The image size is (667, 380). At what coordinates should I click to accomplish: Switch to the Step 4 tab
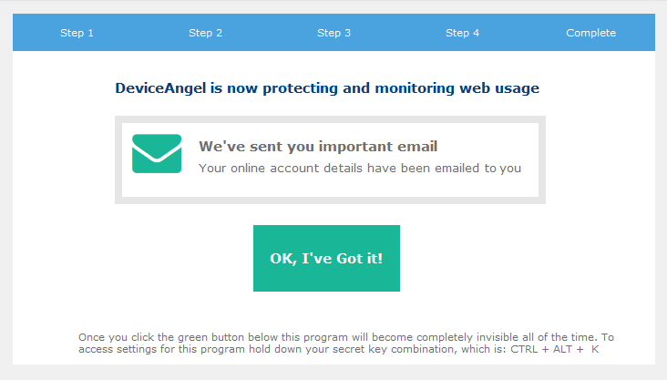click(462, 33)
